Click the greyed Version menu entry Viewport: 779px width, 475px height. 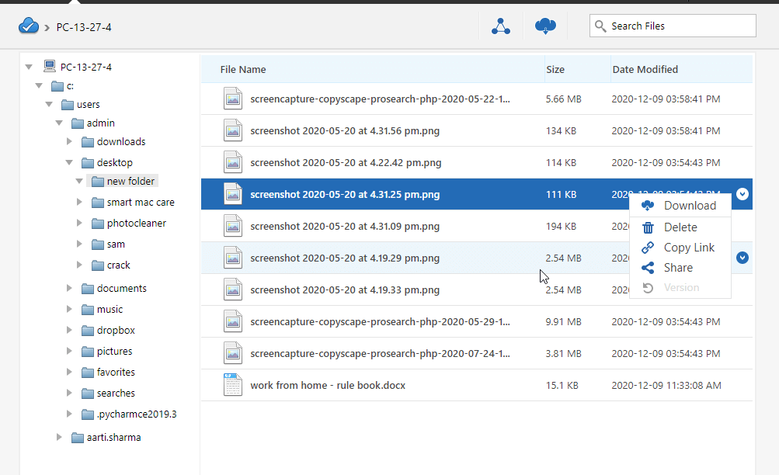pos(680,287)
